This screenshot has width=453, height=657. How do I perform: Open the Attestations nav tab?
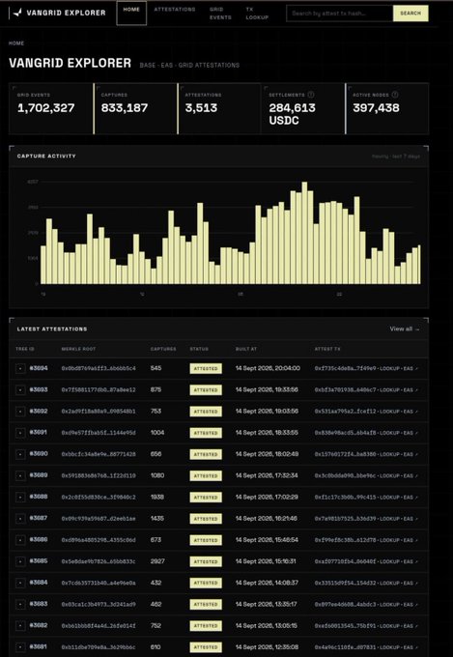(174, 10)
